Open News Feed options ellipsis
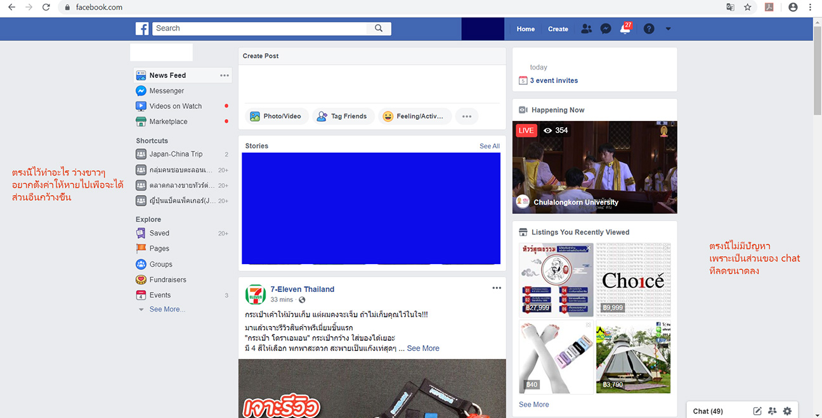Screen dimensions: 822x418 click(x=225, y=75)
